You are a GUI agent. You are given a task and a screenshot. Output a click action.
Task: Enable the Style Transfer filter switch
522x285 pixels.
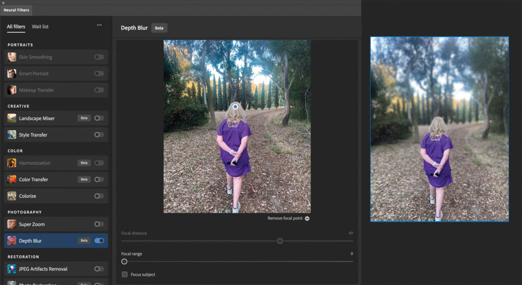pos(99,134)
